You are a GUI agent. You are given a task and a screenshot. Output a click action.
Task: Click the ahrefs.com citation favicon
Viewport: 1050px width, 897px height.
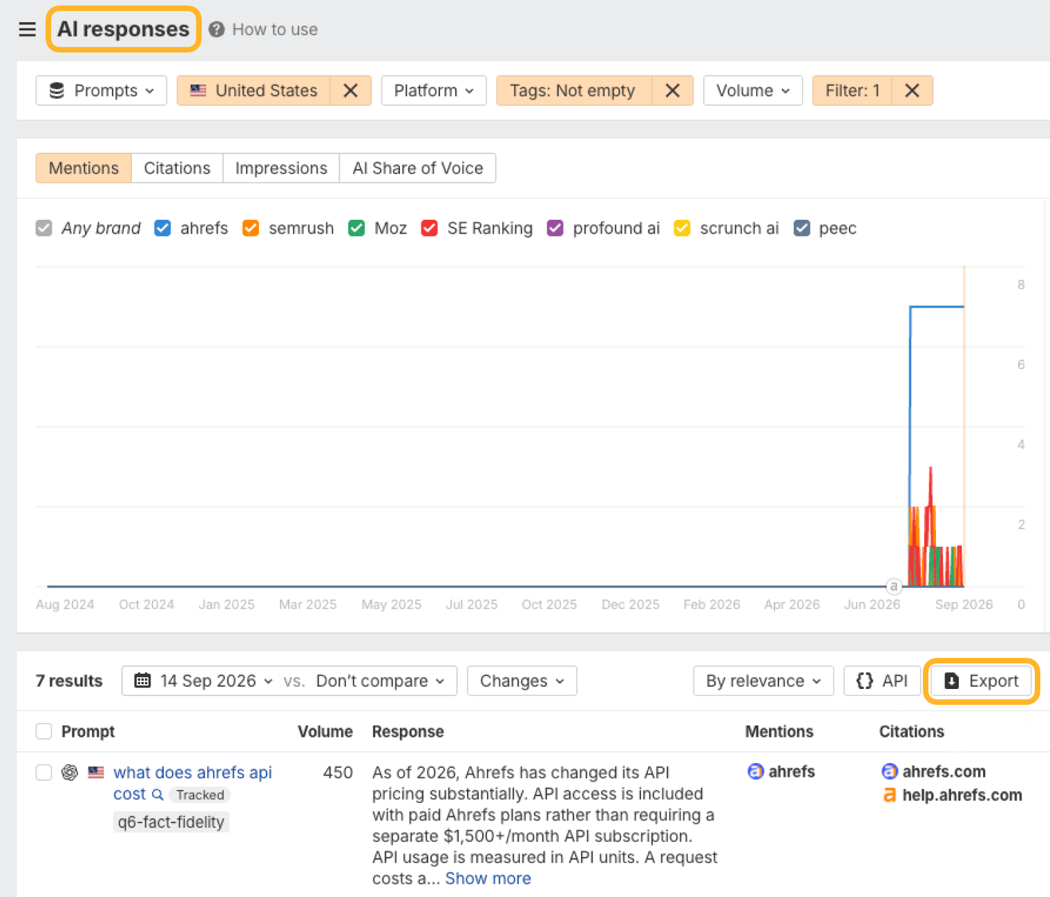click(890, 771)
